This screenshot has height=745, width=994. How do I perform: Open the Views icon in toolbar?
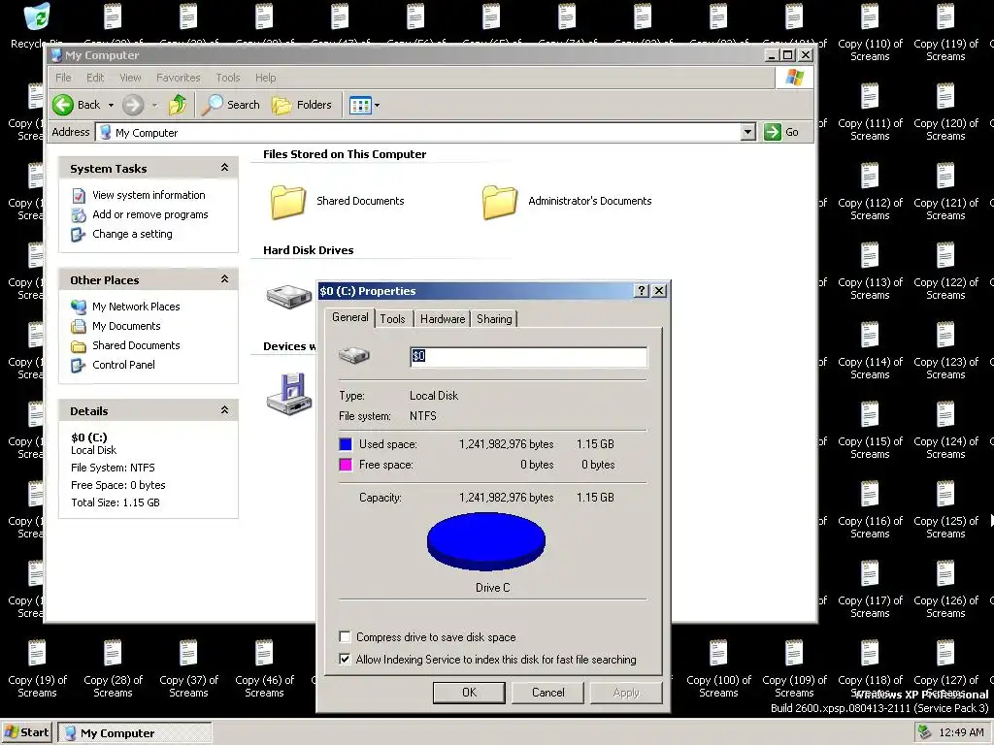(x=360, y=105)
